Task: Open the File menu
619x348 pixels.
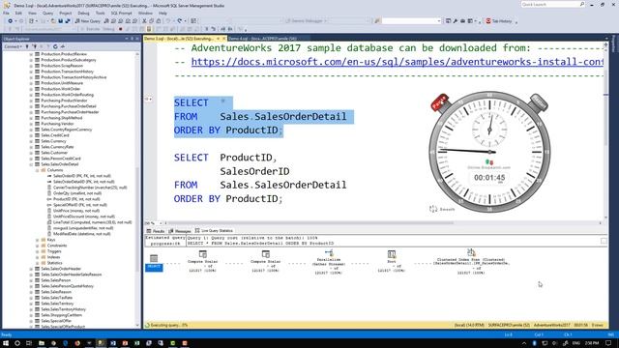Action: [6, 13]
